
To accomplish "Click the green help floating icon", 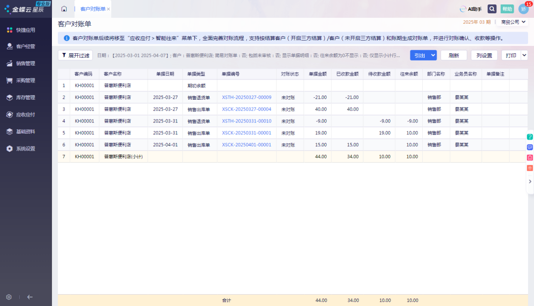I will click(x=530, y=137).
